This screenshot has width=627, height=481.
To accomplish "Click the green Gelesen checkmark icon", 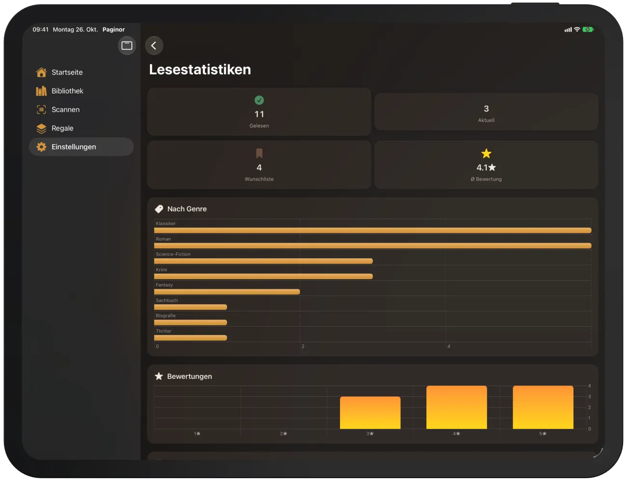I will click(259, 100).
